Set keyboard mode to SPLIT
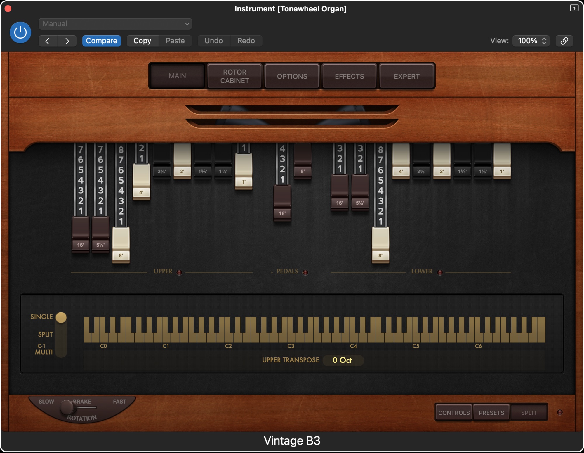This screenshot has height=453, width=584. pyautogui.click(x=45, y=334)
